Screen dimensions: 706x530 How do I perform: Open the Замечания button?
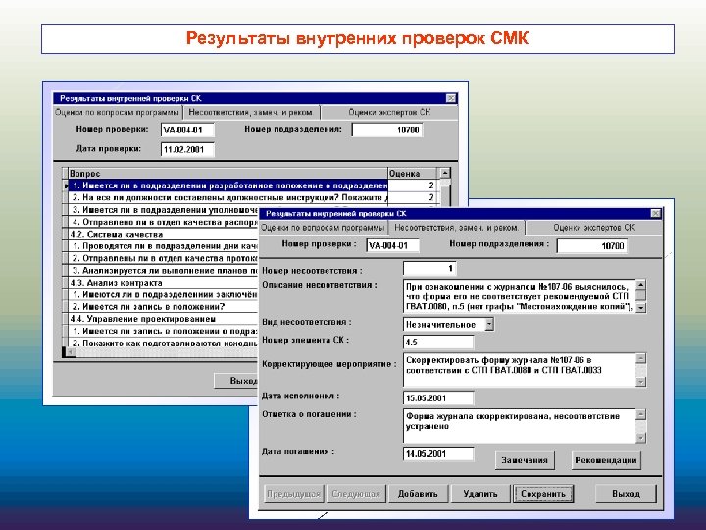[525, 460]
